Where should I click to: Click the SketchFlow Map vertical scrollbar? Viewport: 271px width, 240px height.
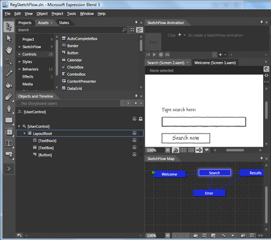point(266,205)
